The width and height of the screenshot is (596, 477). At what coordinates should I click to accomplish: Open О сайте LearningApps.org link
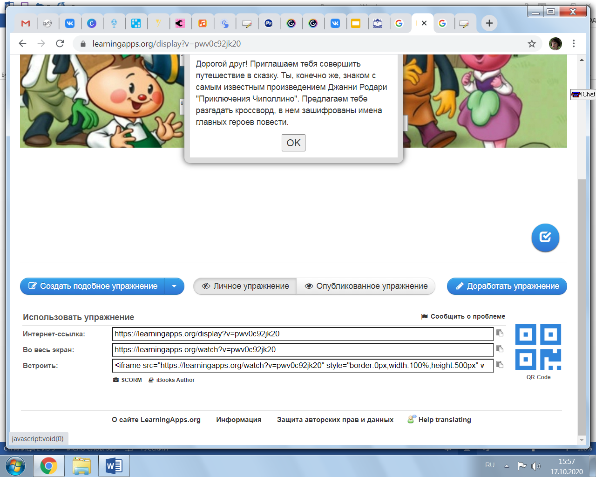click(156, 420)
